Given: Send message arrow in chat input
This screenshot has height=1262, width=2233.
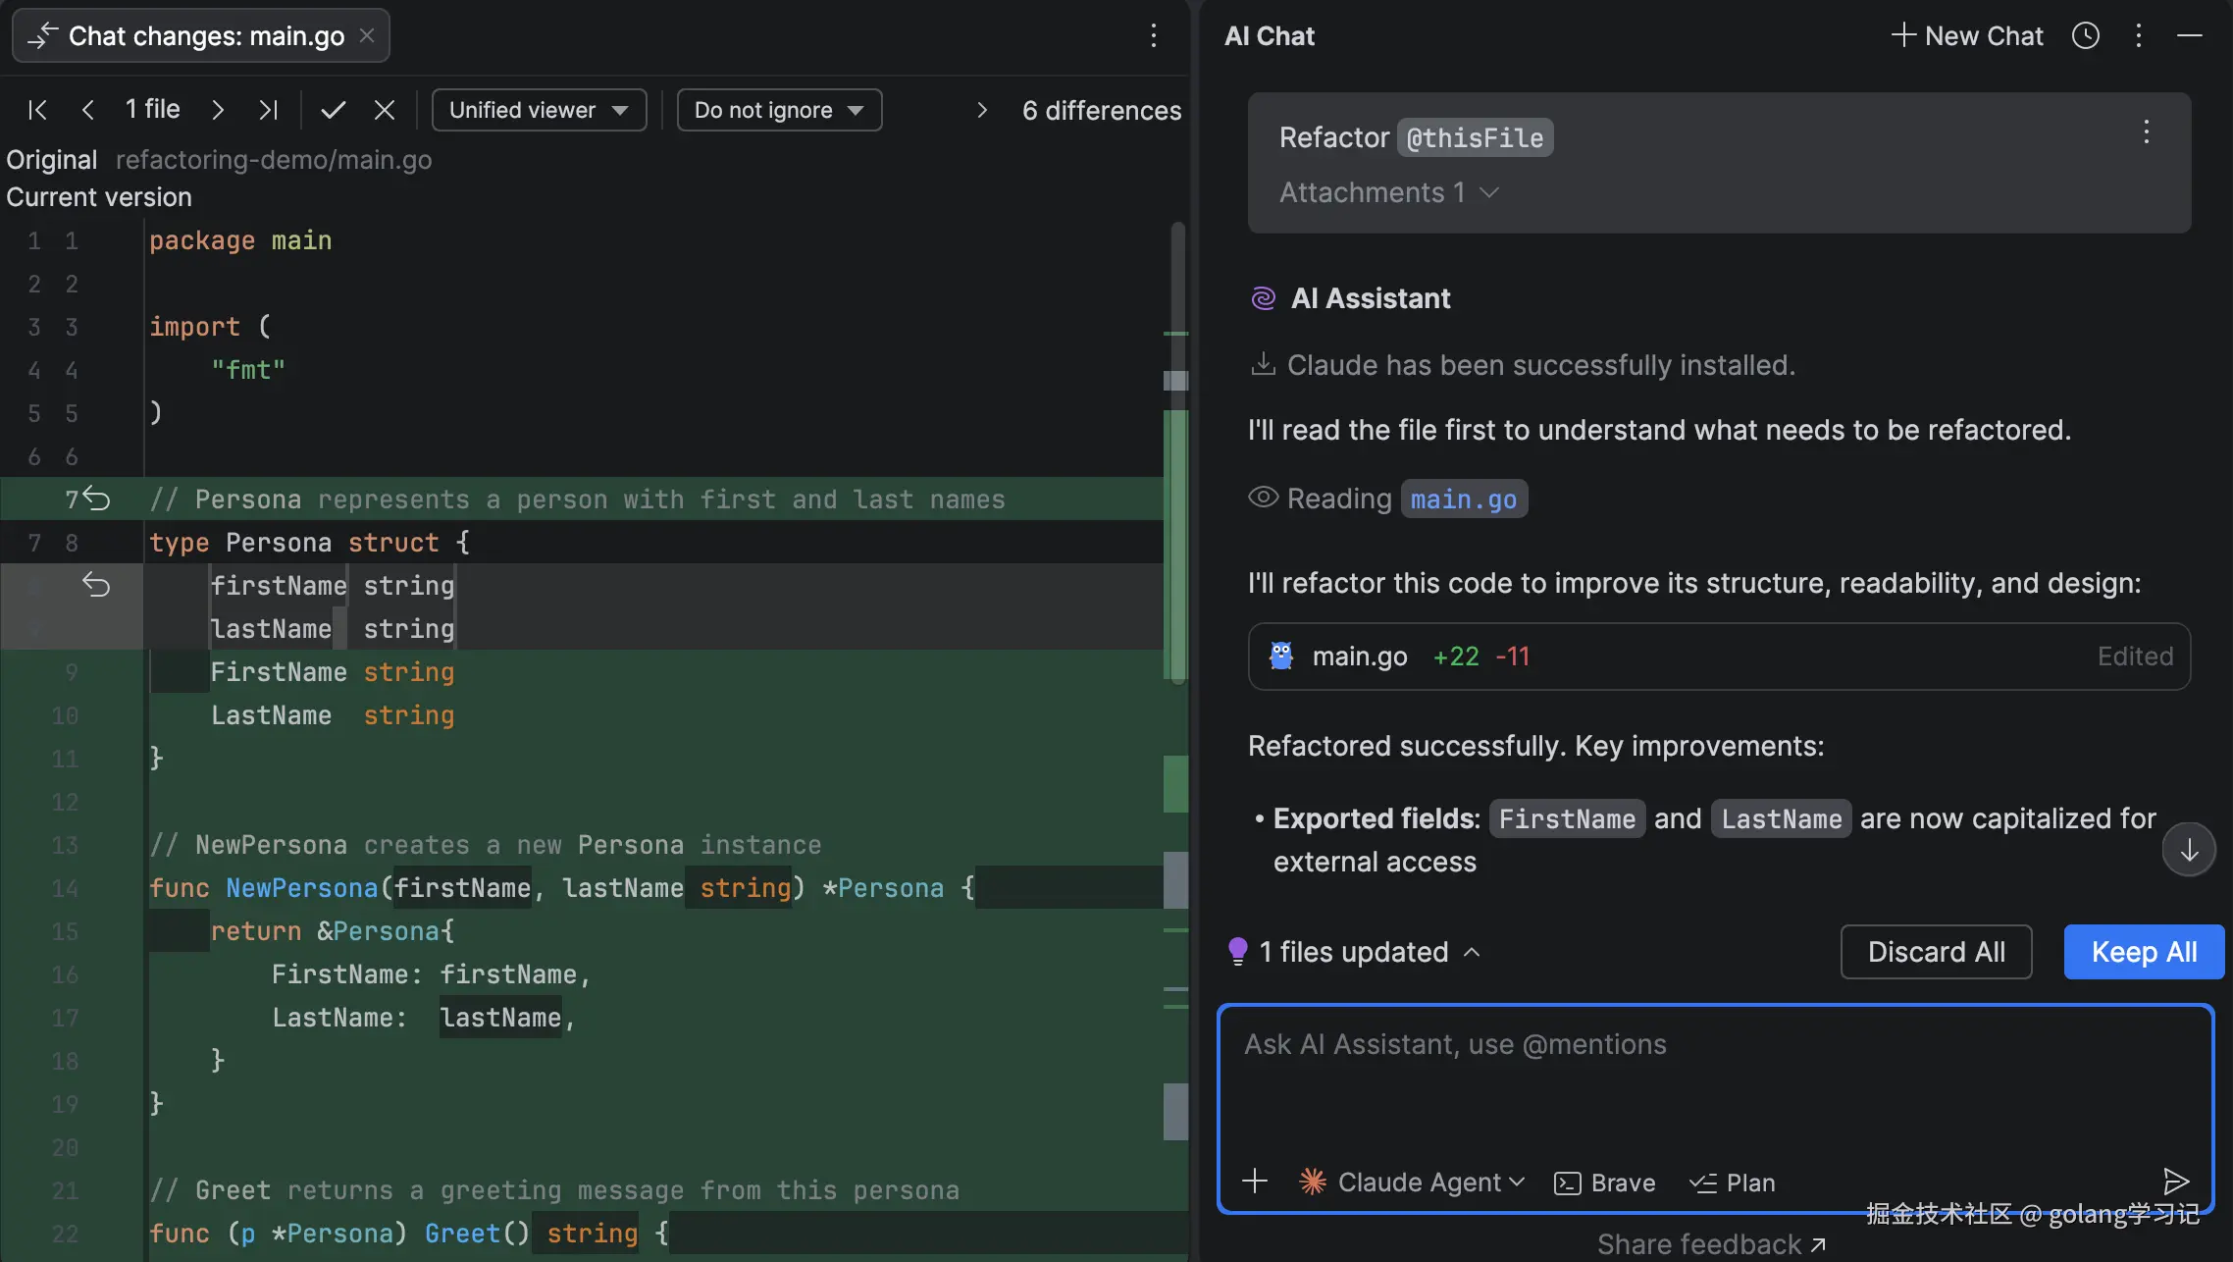Looking at the screenshot, I should (x=2175, y=1182).
